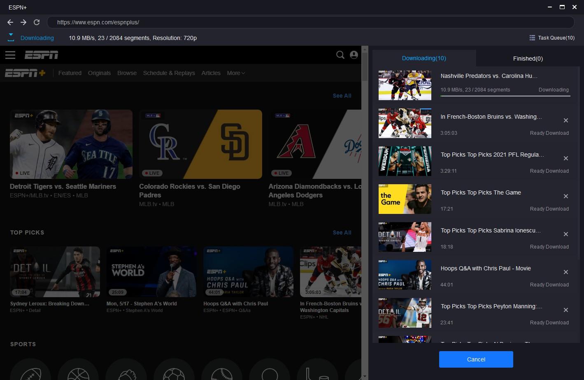Open the Task Queue list icon
Image resolution: width=584 pixels, height=380 pixels.
pos(532,38)
